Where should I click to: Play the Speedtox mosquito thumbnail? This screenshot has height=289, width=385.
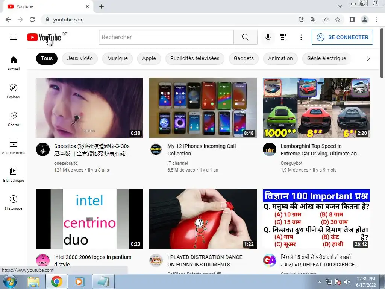[89, 108]
